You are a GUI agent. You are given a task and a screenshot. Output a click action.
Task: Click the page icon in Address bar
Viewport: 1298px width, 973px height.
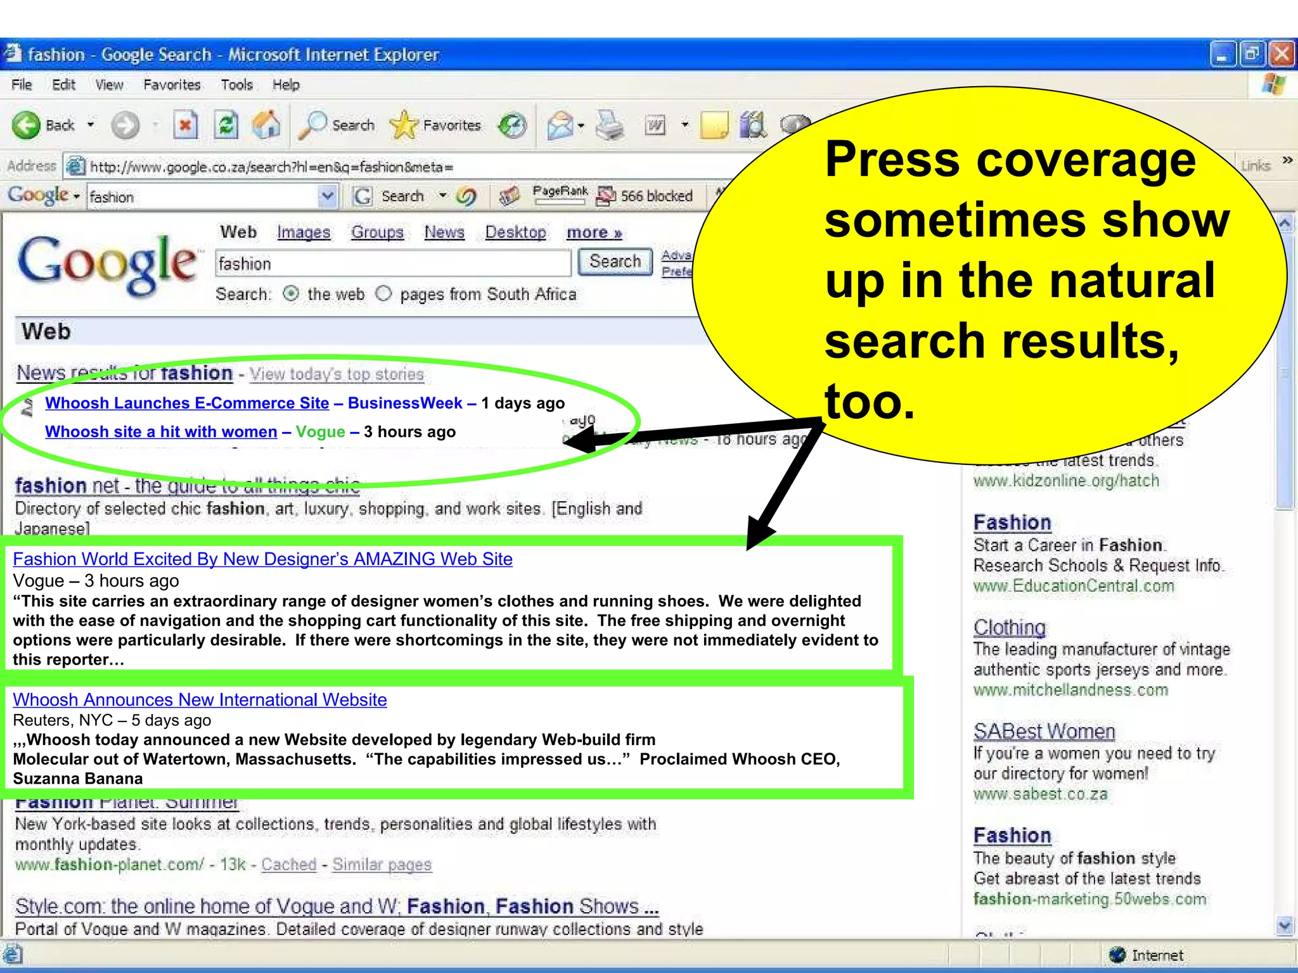(75, 166)
